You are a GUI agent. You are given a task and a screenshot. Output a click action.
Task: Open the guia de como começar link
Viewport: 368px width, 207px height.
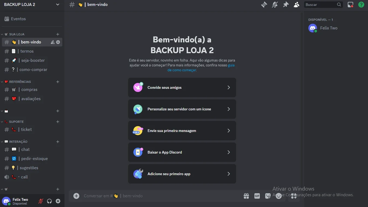pyautogui.click(x=201, y=68)
